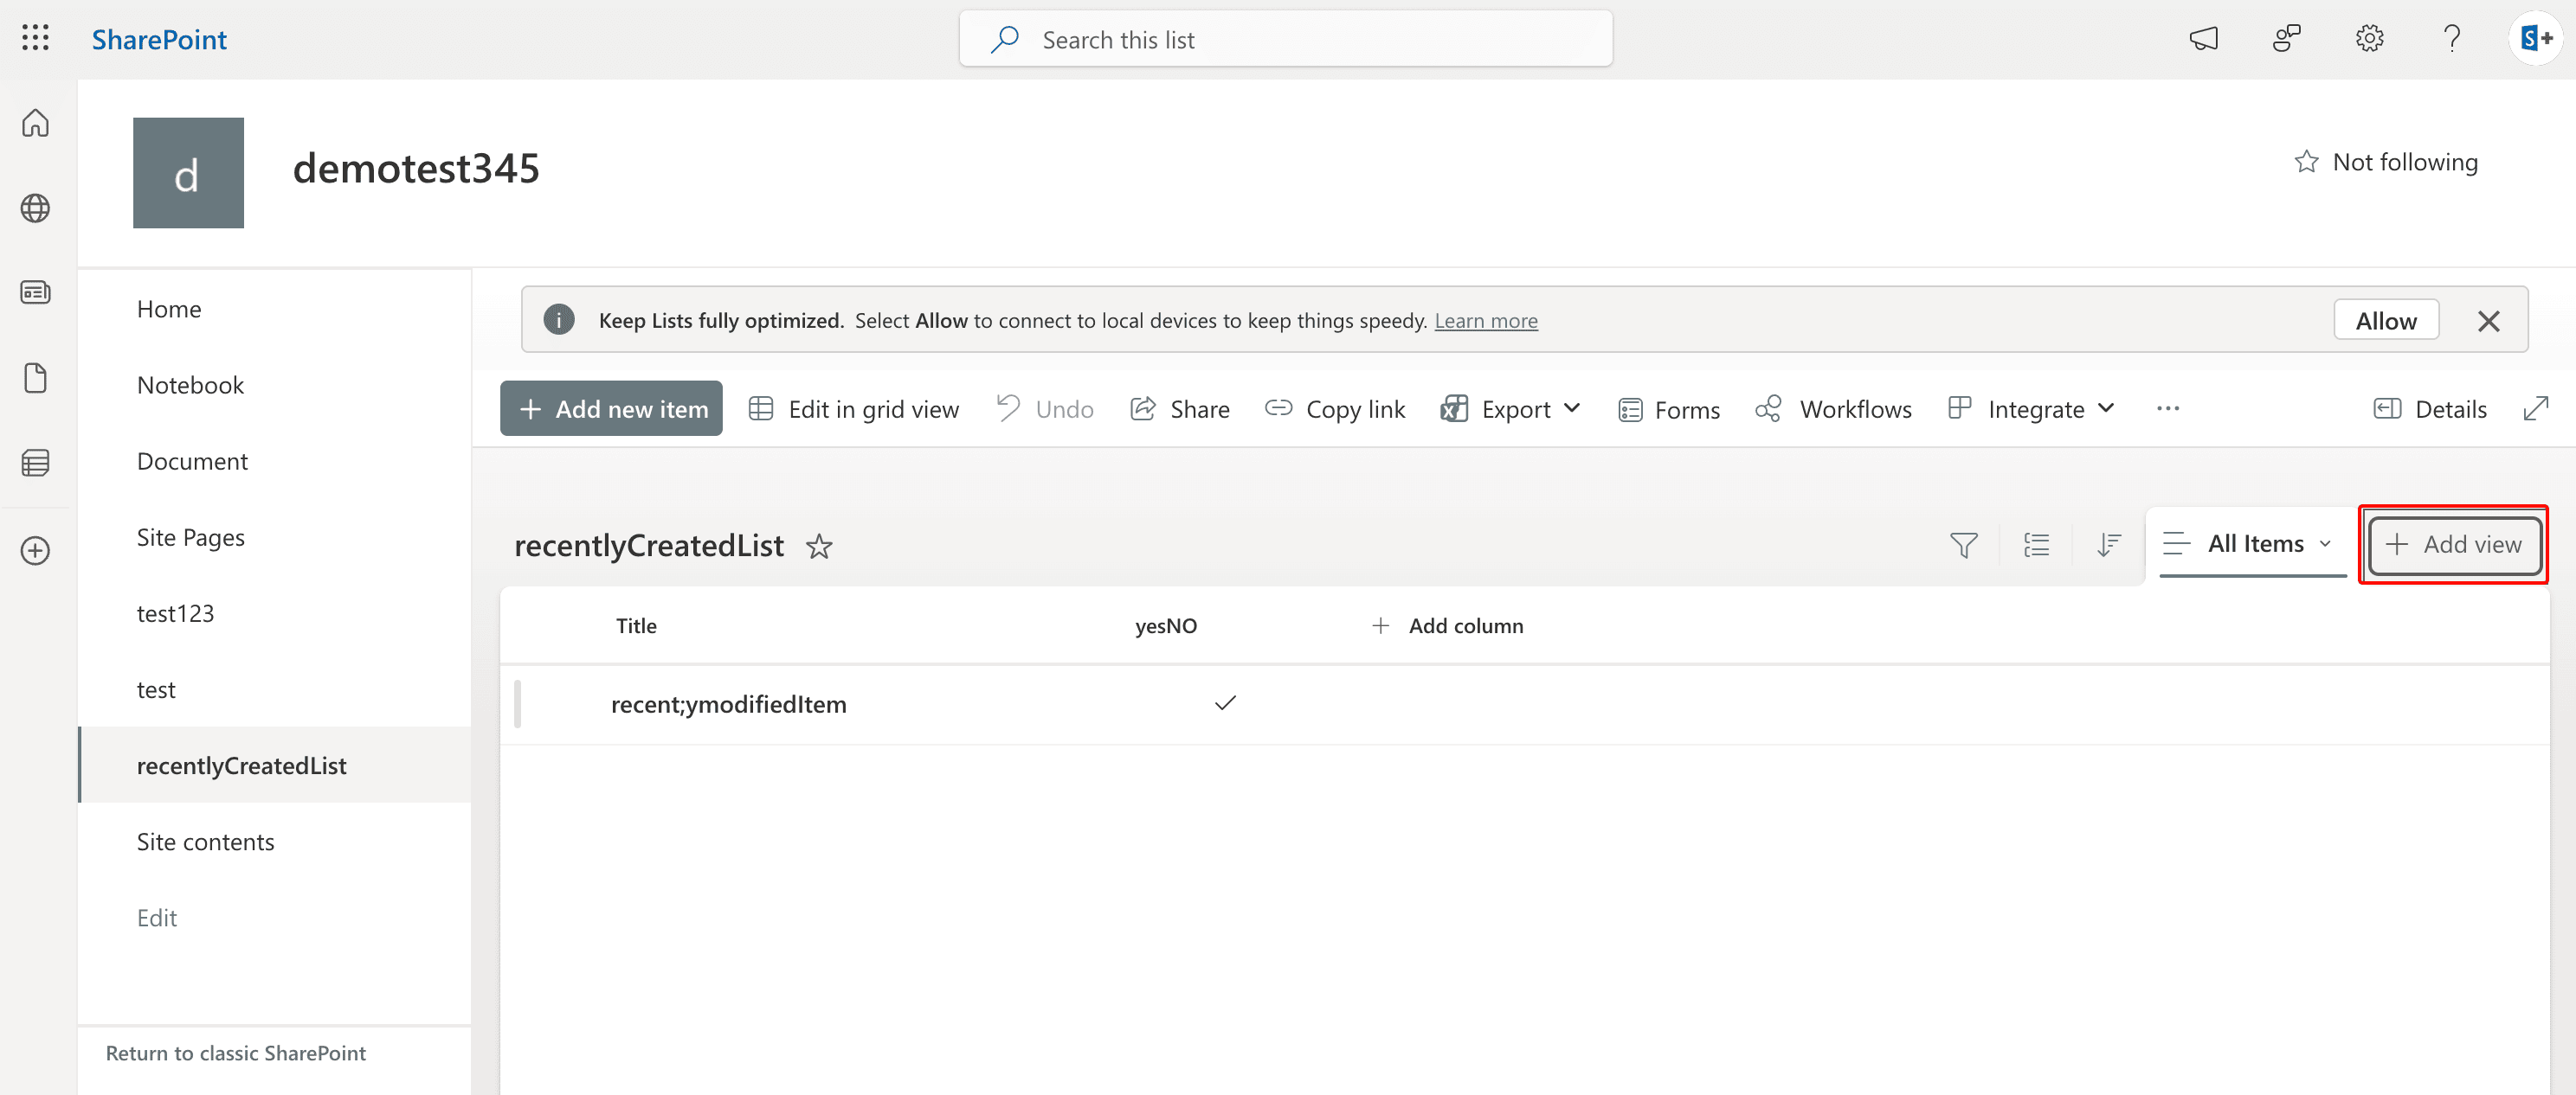Image resolution: width=2576 pixels, height=1095 pixels.
Task: Open the Details pane
Action: coord(2430,408)
